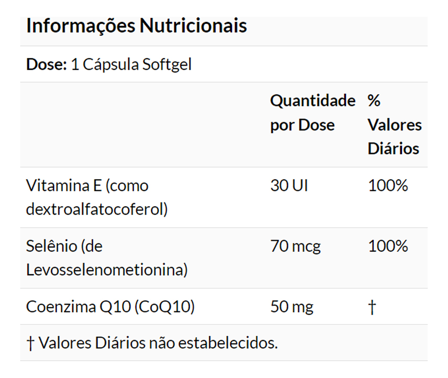The width and height of the screenshot is (448, 378).
Task: Click the dagger symbol starting the footnote
Action: pyautogui.click(x=30, y=343)
